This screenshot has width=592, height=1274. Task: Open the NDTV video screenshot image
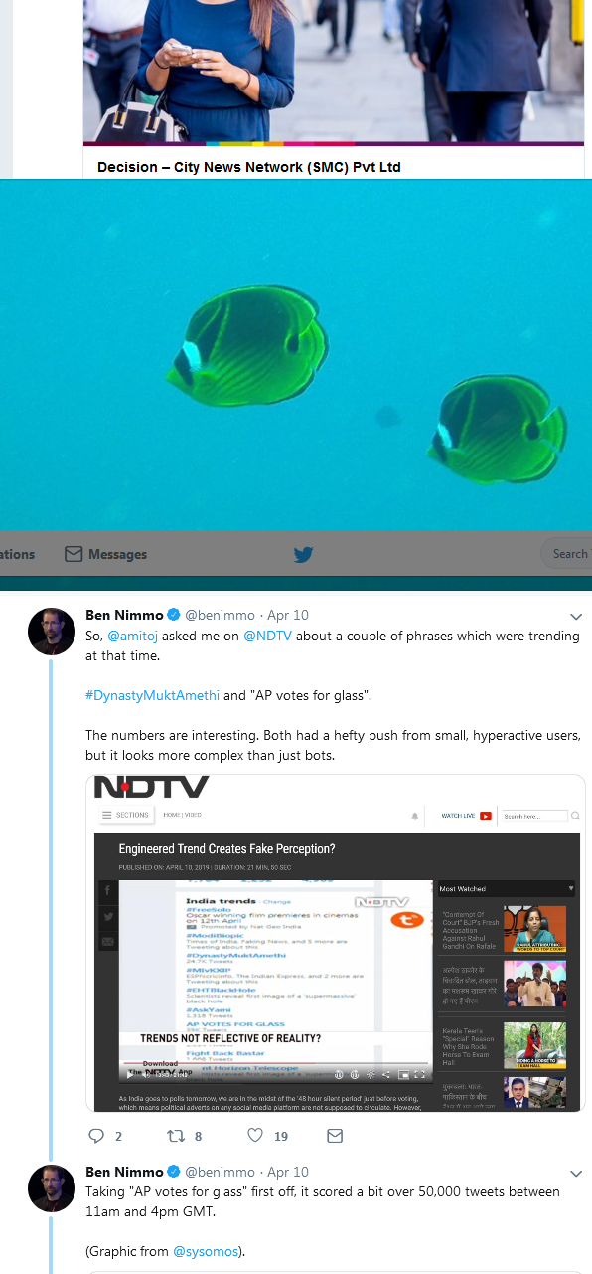click(x=336, y=943)
